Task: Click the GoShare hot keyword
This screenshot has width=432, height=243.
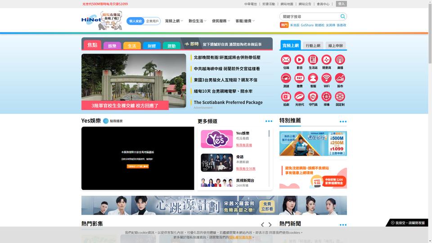Action: (x=307, y=25)
